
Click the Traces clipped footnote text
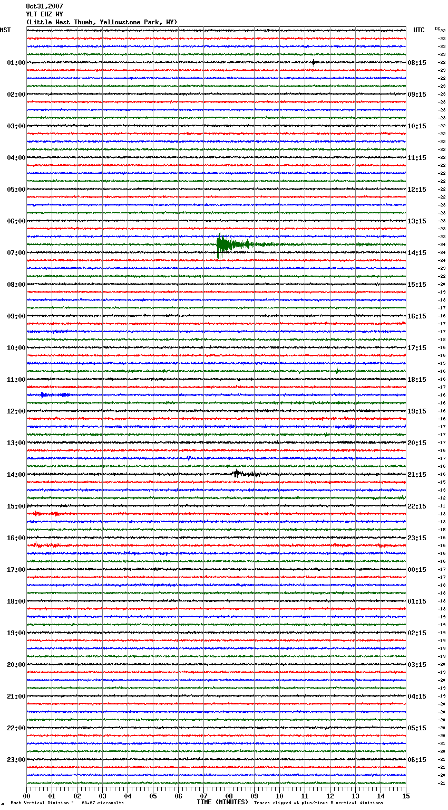(318, 803)
